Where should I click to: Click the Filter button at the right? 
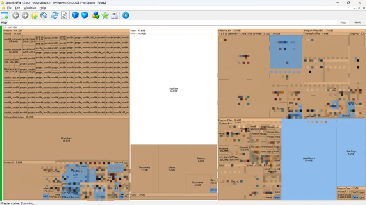tap(343, 23)
